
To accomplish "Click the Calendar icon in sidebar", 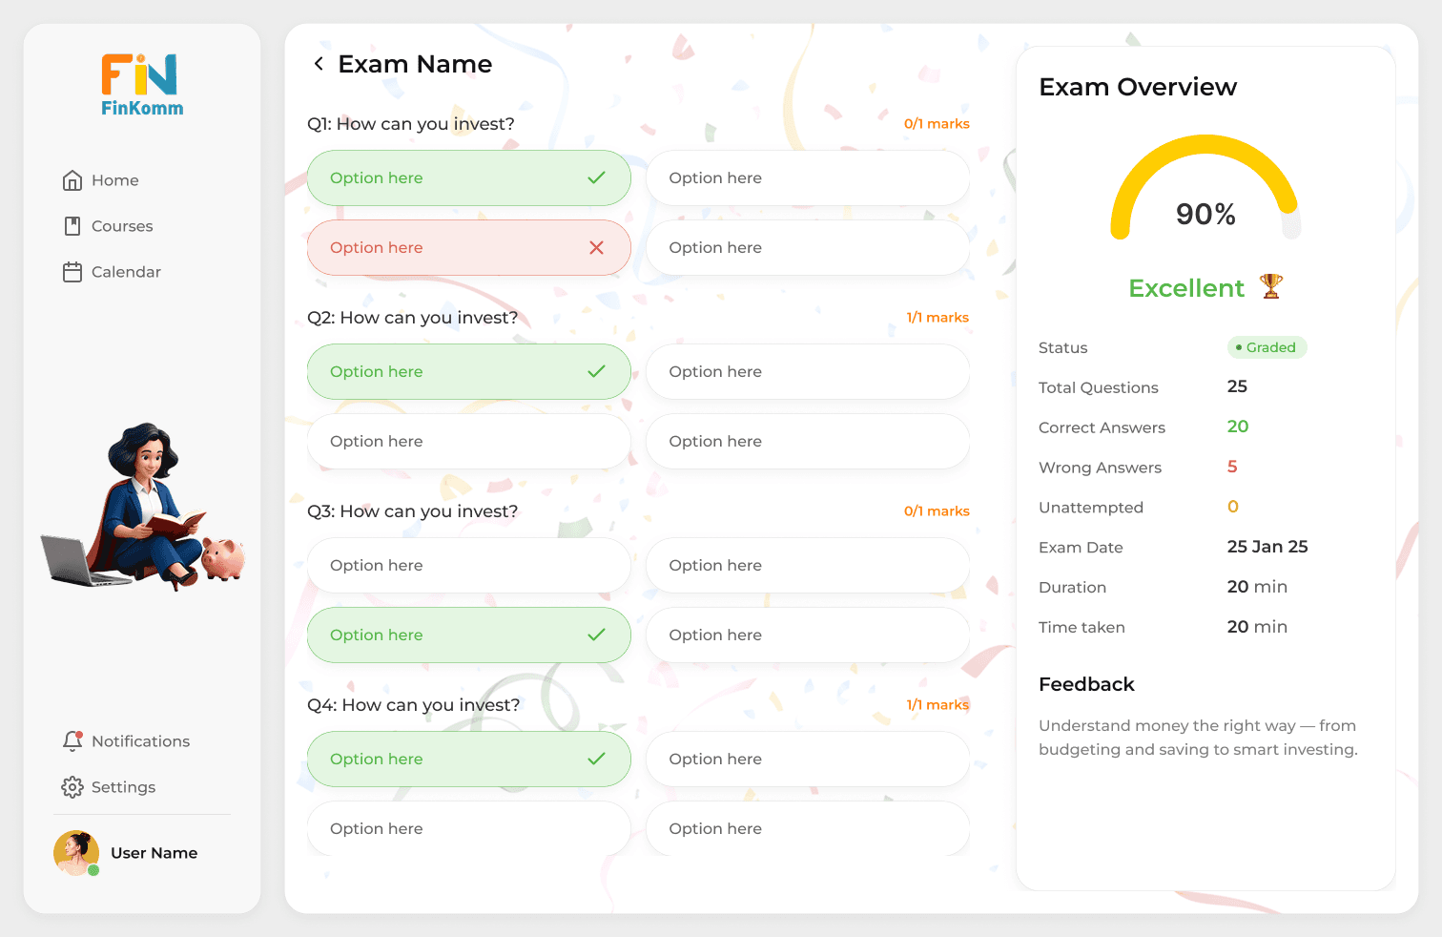I will click(x=72, y=272).
